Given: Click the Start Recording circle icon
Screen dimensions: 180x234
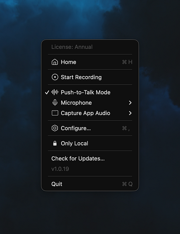Looking at the screenshot, I should point(55,77).
